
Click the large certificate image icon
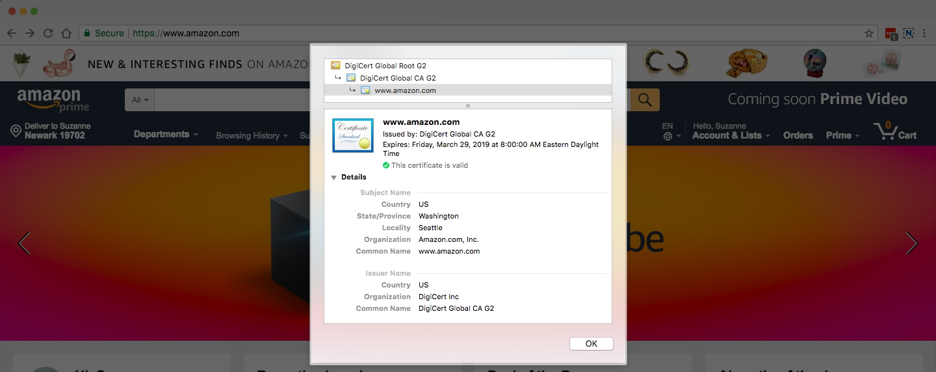pyautogui.click(x=352, y=135)
